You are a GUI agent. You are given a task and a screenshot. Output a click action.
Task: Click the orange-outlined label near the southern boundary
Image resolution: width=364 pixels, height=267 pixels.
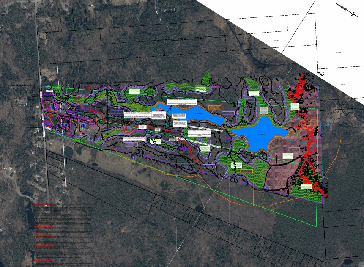click(246, 171)
